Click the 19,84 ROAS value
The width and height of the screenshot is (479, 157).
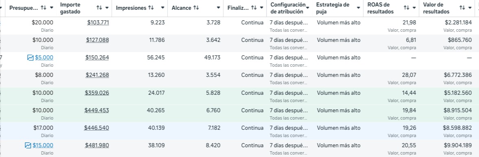pos(410,110)
